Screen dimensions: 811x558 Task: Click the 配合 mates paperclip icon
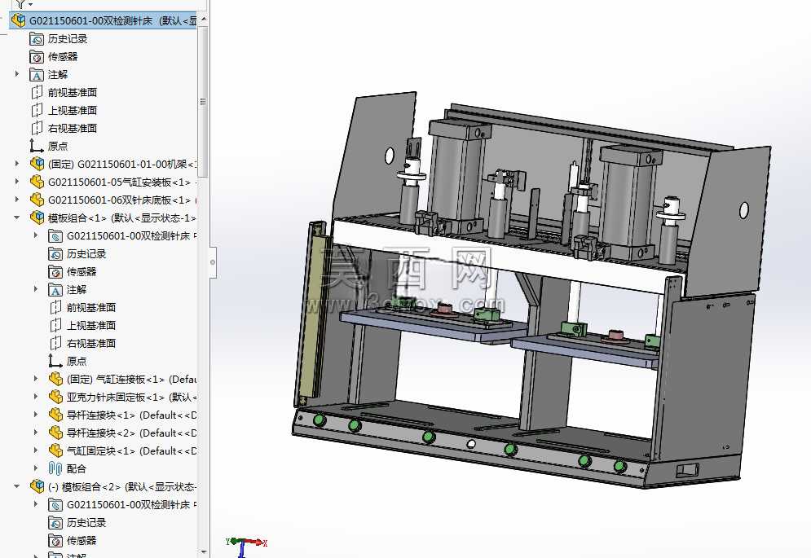tap(55, 468)
